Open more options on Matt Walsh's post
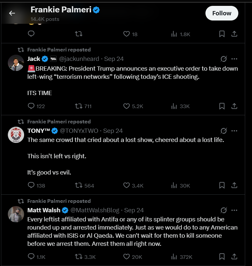 pyautogui.click(x=234, y=210)
